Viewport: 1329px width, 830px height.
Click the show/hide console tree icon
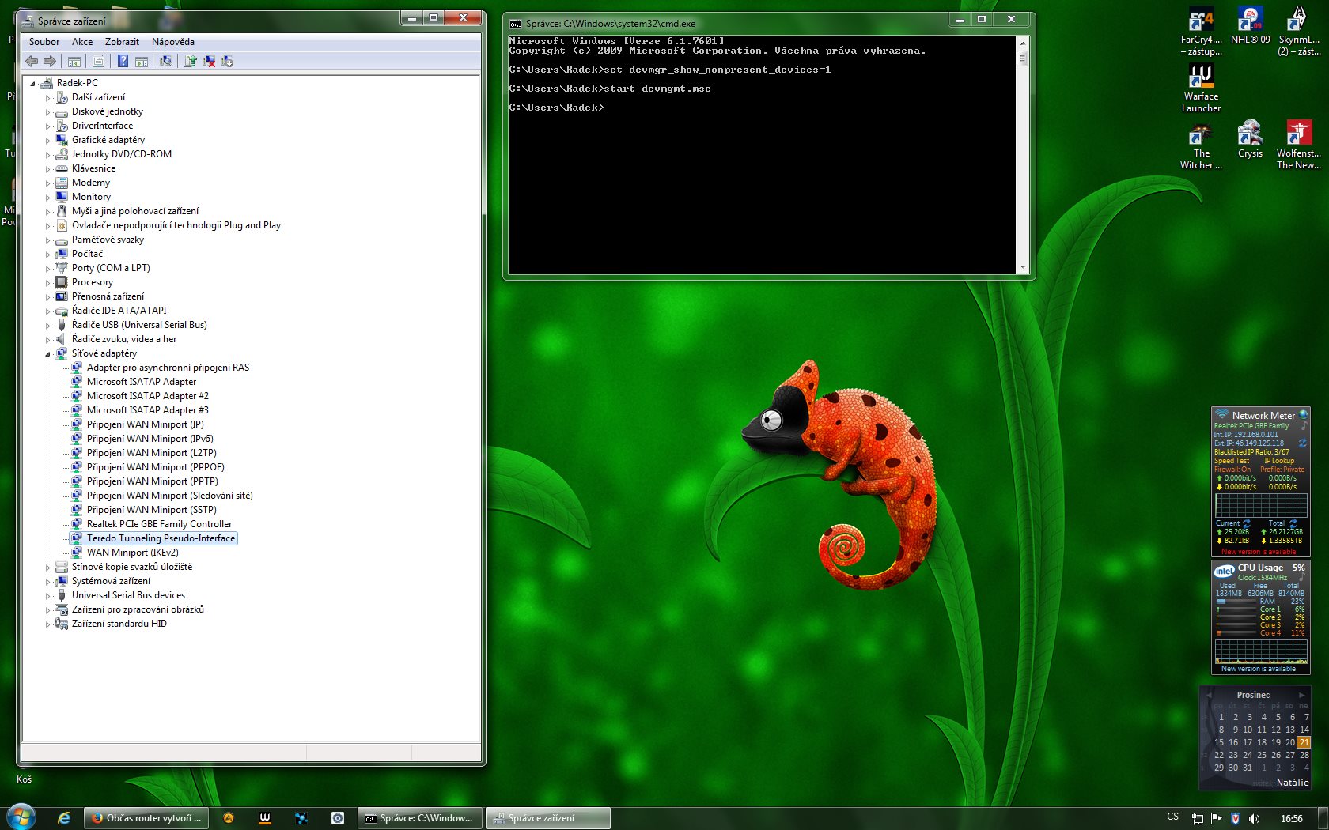(74, 61)
